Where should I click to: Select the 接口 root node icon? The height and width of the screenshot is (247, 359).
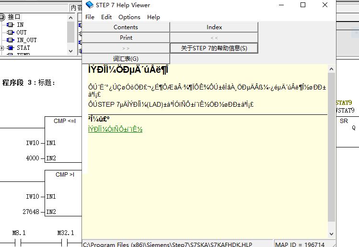coord(3,17)
